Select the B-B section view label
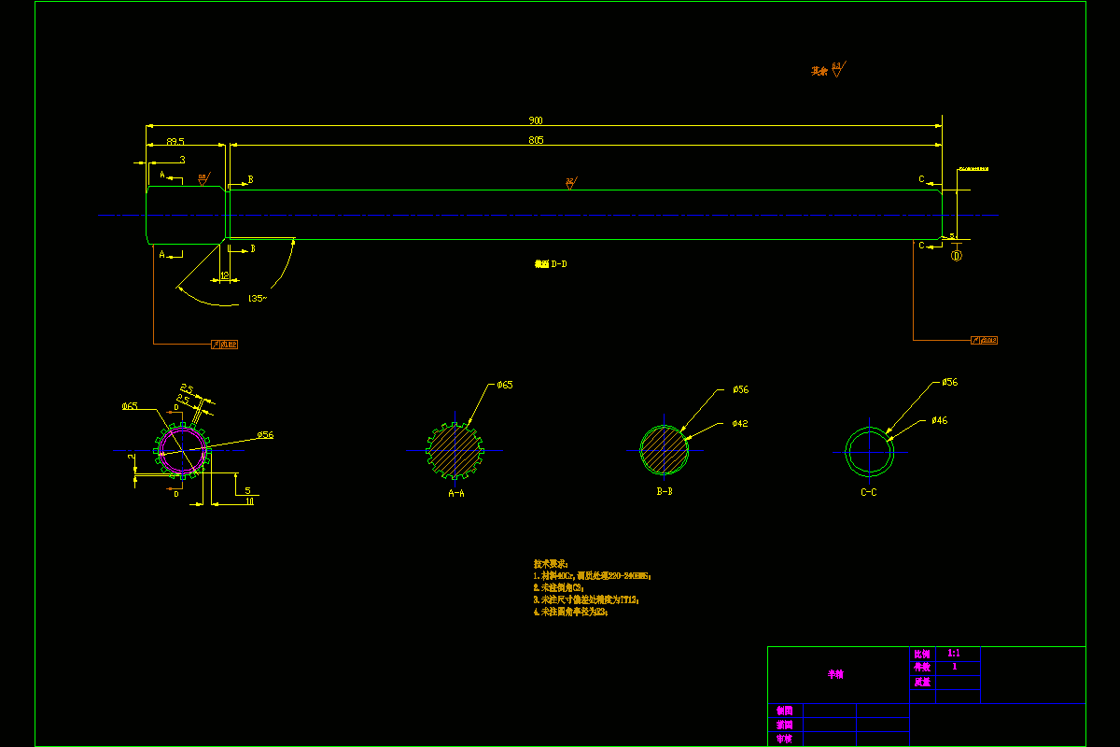Screen dimensions: 1120x747 664,491
